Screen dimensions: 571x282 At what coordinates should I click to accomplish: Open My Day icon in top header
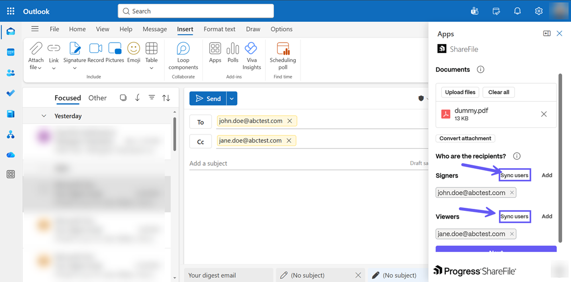click(496, 11)
